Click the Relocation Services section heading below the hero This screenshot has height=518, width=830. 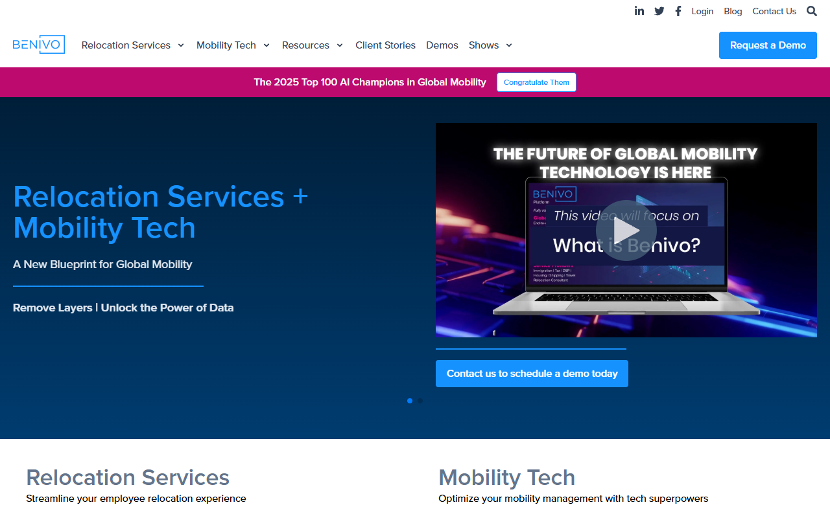tap(128, 477)
